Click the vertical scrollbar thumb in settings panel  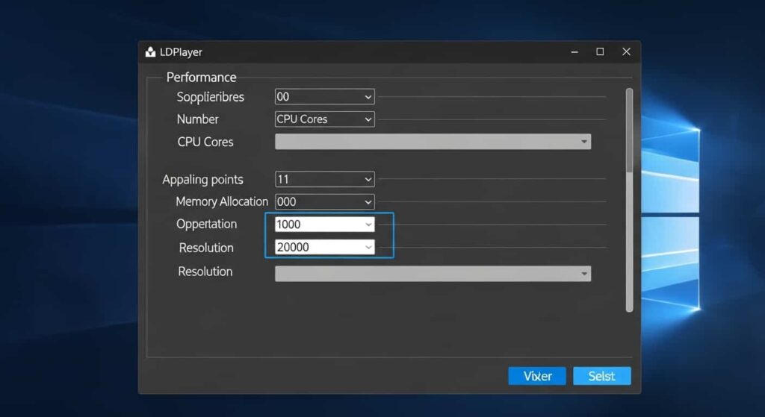click(x=629, y=130)
